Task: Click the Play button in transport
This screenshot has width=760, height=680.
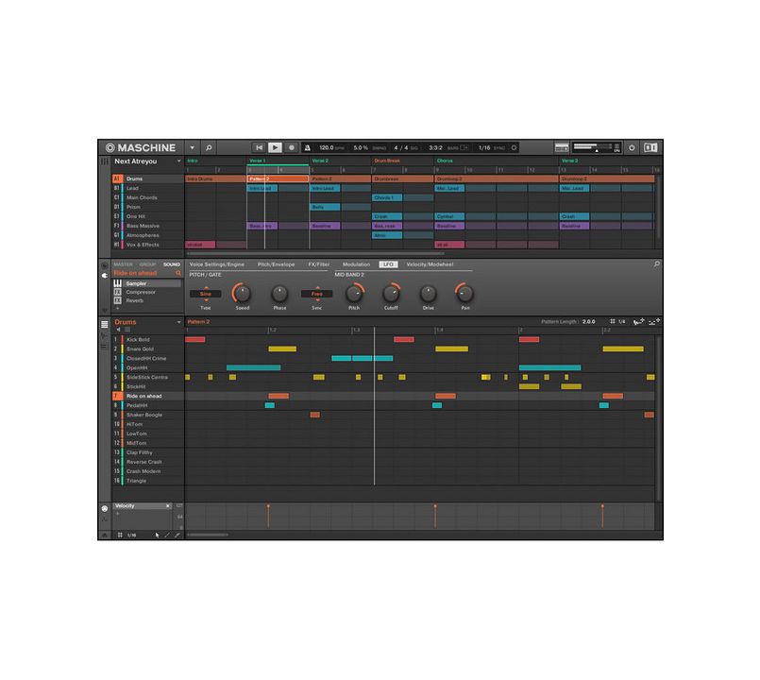Action: 275,147
